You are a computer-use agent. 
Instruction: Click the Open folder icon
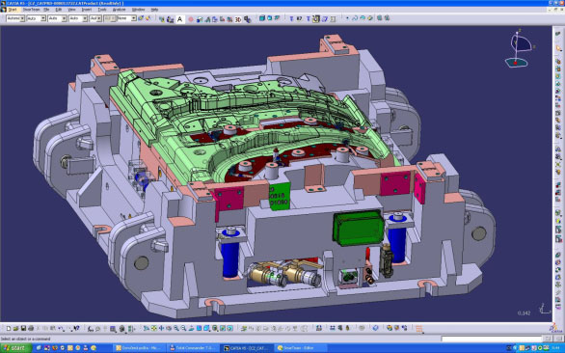pyautogui.click(x=15, y=329)
